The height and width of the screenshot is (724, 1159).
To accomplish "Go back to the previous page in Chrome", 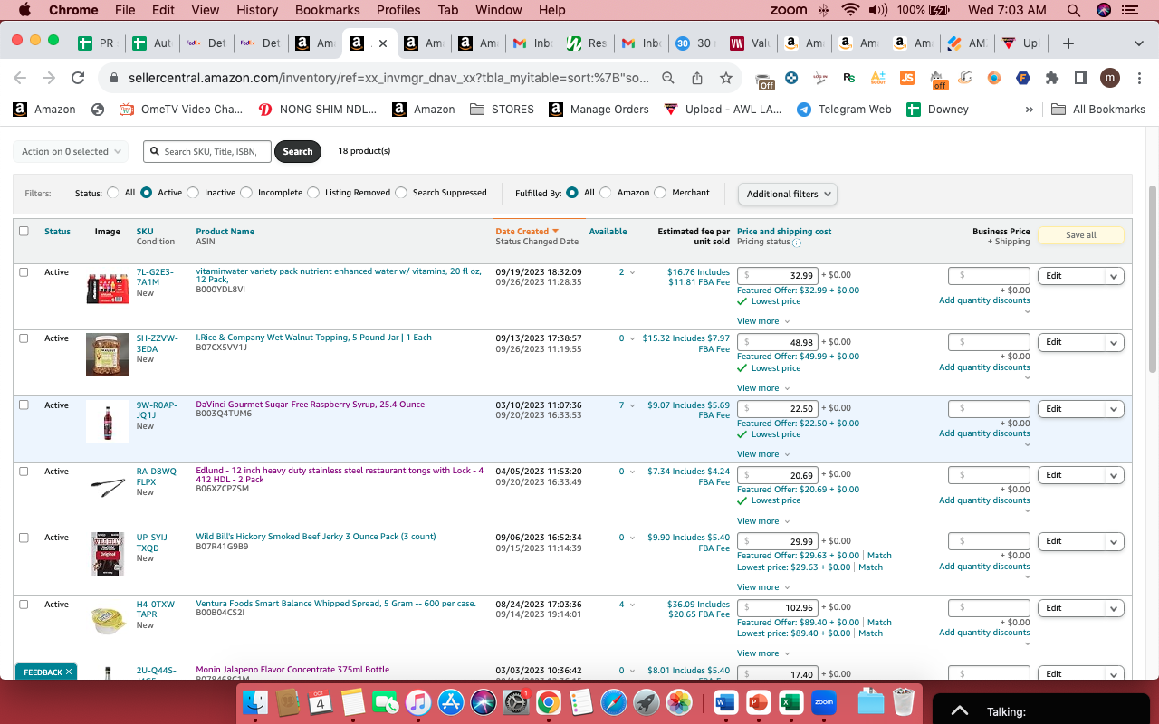I will click(x=20, y=78).
